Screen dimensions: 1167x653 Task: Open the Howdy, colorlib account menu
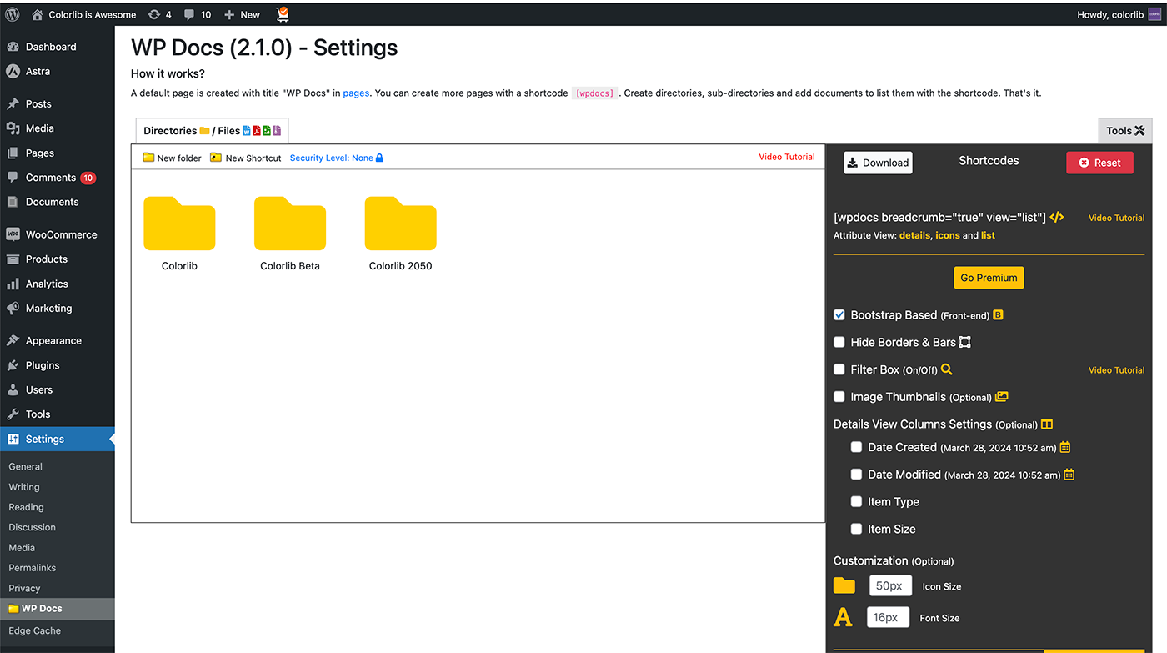[x=1119, y=14]
